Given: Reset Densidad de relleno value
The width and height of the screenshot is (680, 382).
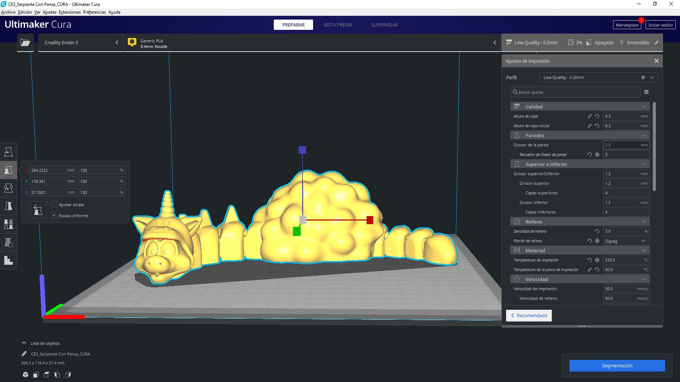Looking at the screenshot, I should pos(597,231).
